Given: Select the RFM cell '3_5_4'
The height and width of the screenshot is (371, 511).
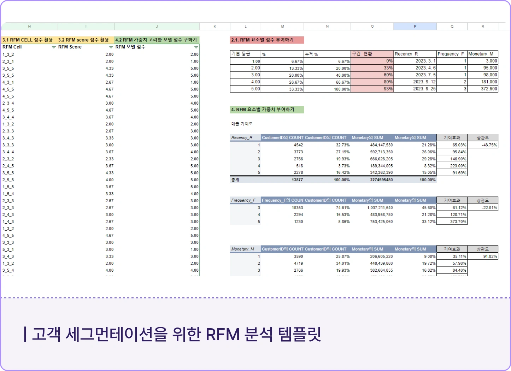Looking at the screenshot, I should pyautogui.click(x=29, y=270).
